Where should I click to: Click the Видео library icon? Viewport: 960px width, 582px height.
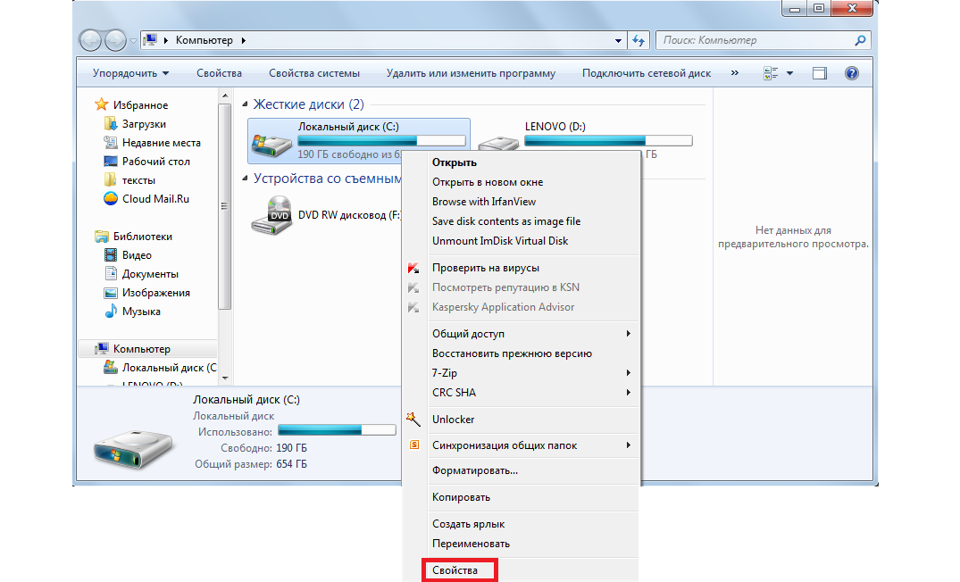(x=110, y=255)
